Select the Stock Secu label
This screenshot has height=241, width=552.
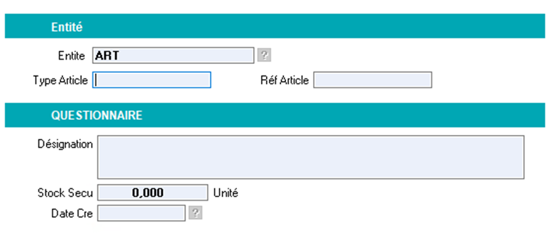[65, 193]
